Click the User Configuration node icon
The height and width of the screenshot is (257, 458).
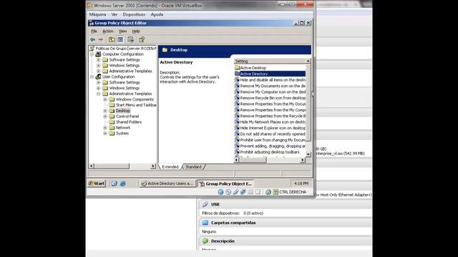[x=98, y=76]
